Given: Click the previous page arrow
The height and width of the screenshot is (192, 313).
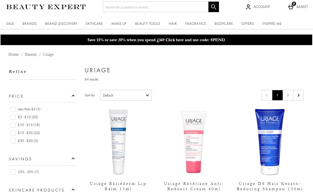Looking at the screenshot, I should pyautogui.click(x=267, y=95).
